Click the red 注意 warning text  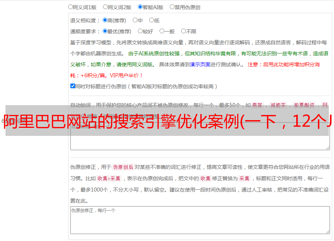[253, 64]
